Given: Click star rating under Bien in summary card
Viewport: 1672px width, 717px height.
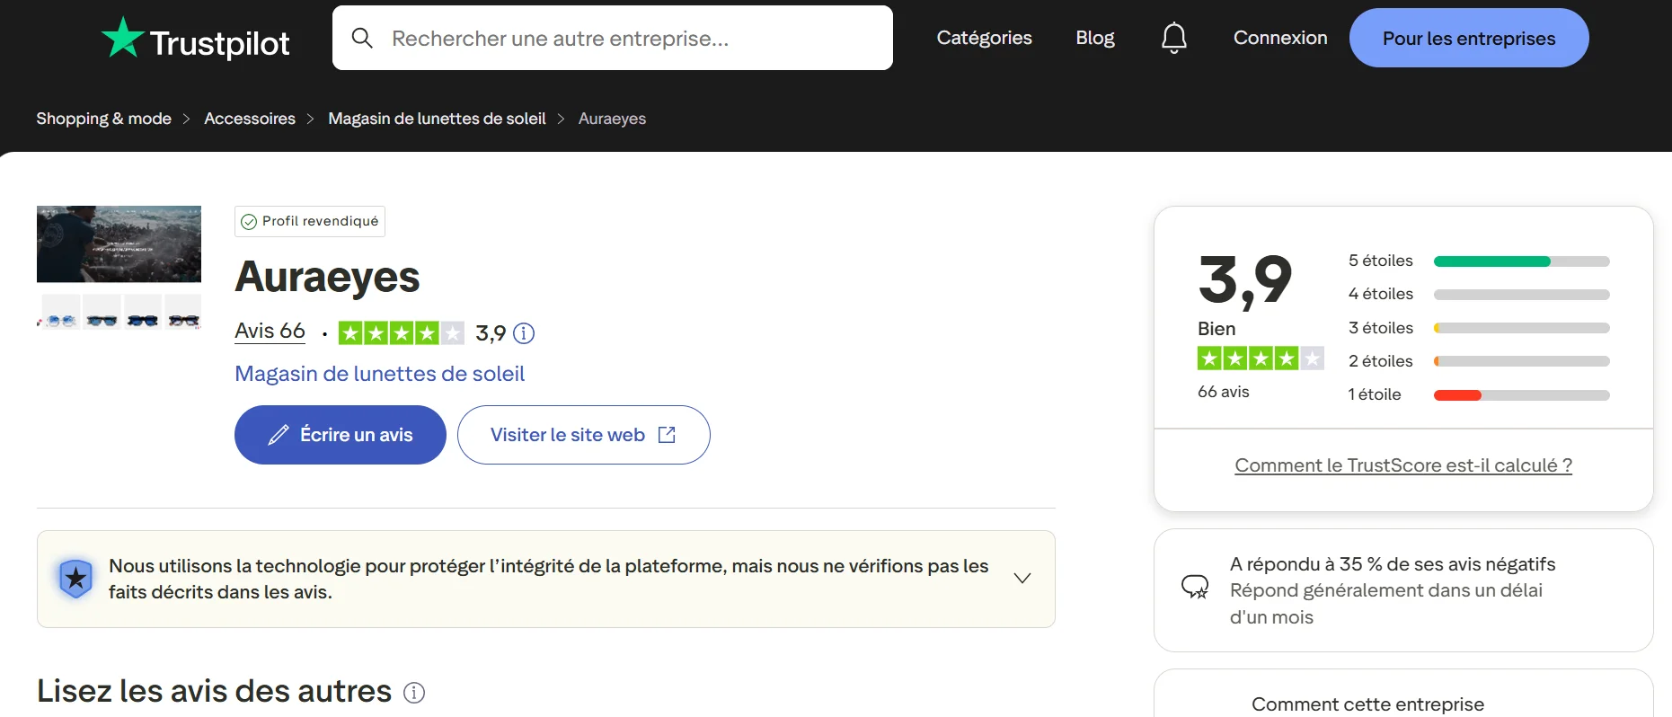Looking at the screenshot, I should 1261,358.
